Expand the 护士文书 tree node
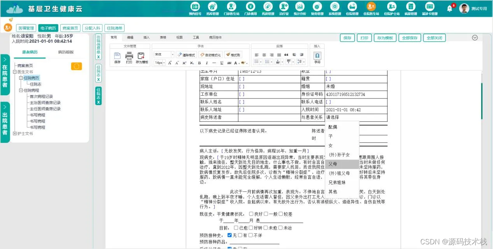The width and height of the screenshot is (493, 249). [15, 133]
